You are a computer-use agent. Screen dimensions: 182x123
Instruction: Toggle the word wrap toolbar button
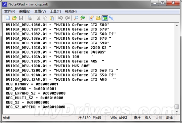[x=105, y=18]
